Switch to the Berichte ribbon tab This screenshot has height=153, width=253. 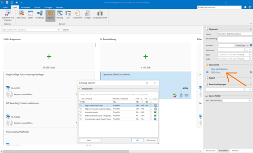pyautogui.click(x=59, y=8)
